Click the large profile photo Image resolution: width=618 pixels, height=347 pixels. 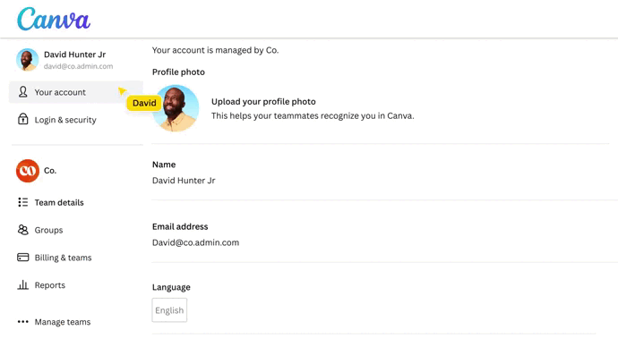[x=176, y=108]
